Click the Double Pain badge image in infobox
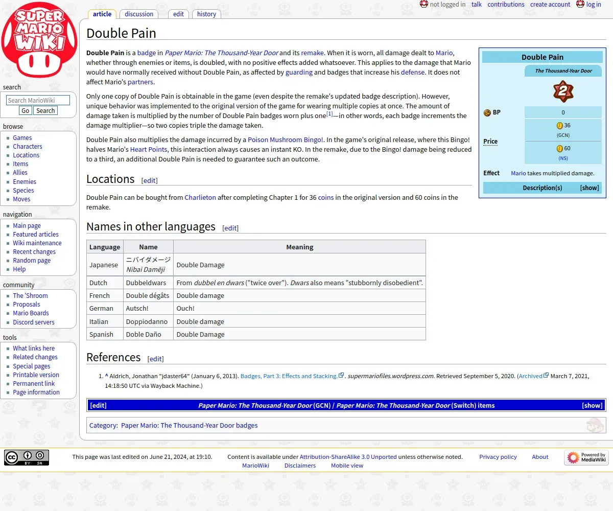 563,91
